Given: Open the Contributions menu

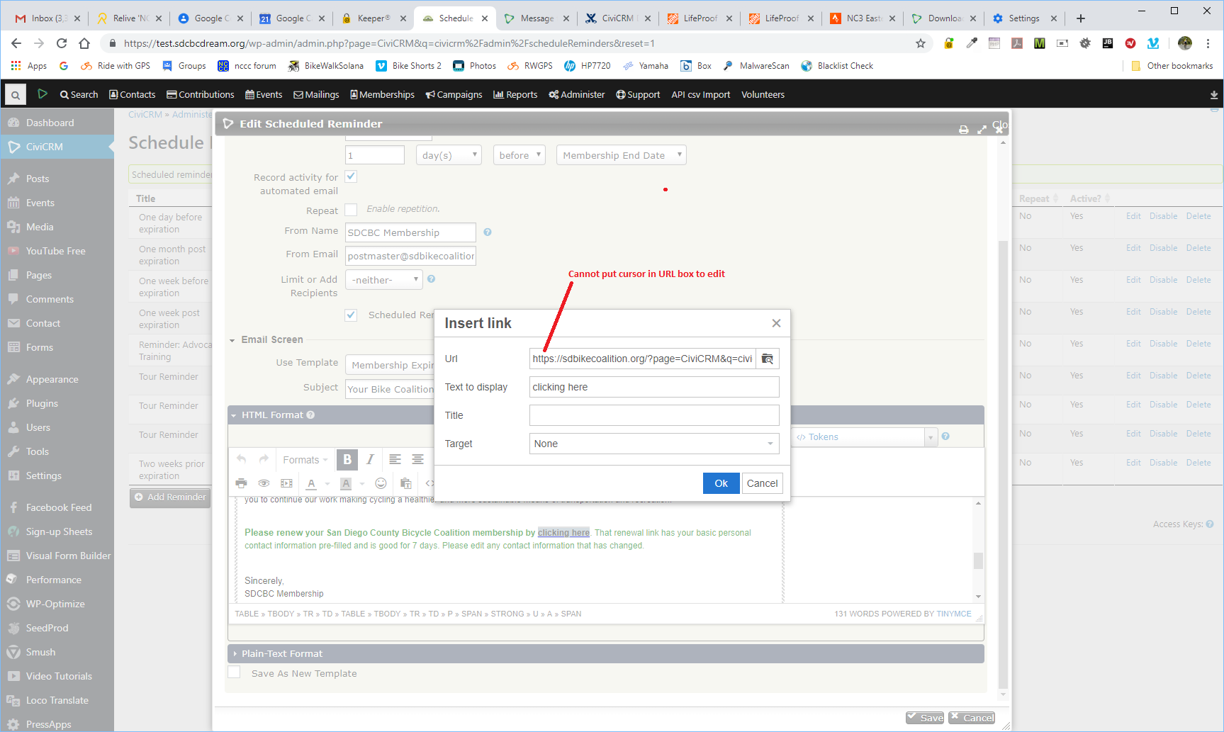Looking at the screenshot, I should 201,95.
